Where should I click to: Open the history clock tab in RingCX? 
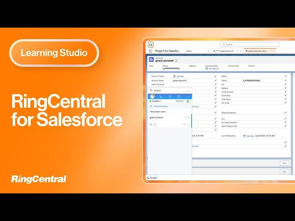170,97
